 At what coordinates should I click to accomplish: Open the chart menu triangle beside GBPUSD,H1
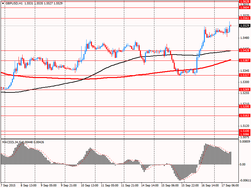point(3,3)
